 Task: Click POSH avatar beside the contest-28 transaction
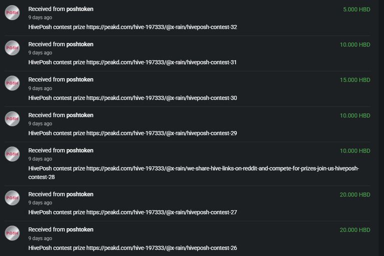click(x=12, y=154)
